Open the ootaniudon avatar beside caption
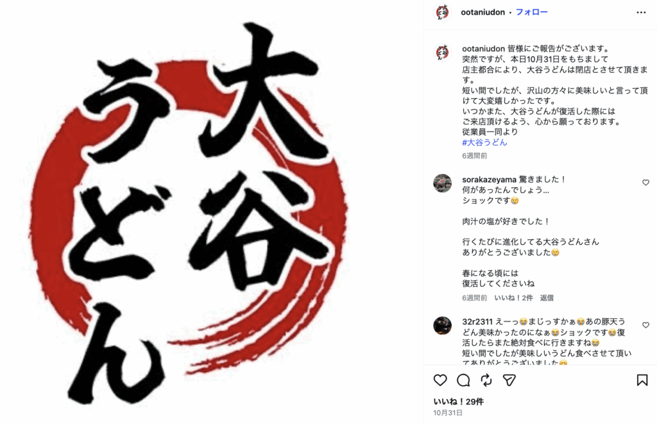The width and height of the screenshot is (657, 424). click(442, 53)
